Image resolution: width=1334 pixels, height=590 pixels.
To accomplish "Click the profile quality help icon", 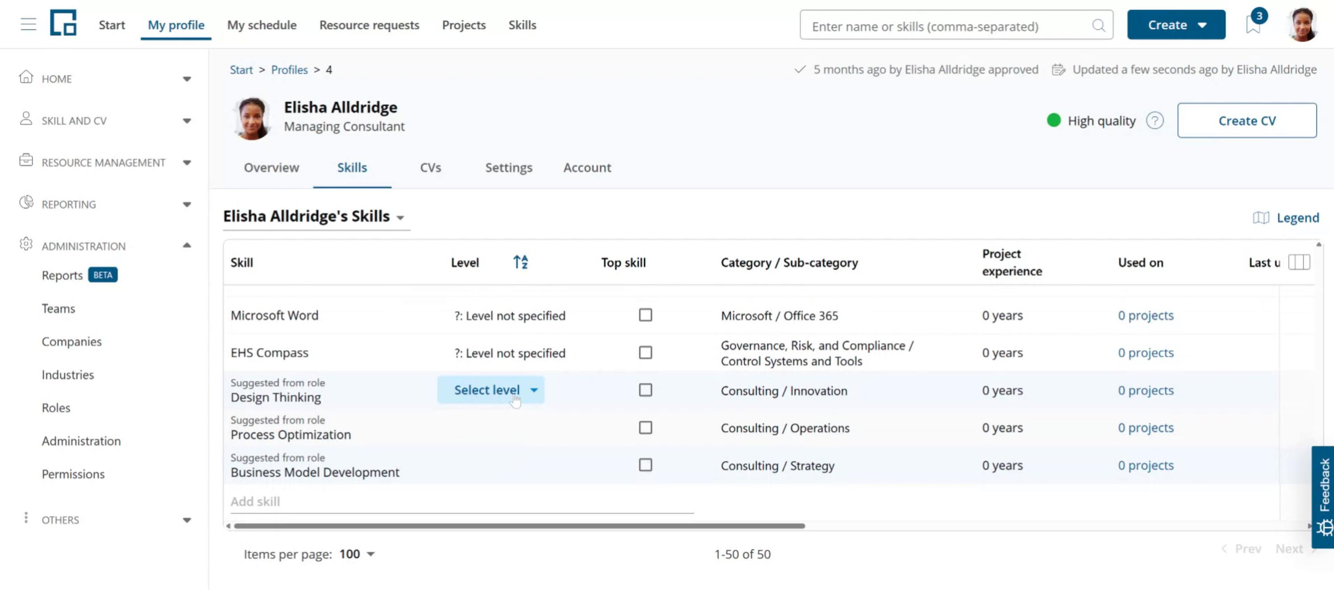I will [x=1155, y=121].
